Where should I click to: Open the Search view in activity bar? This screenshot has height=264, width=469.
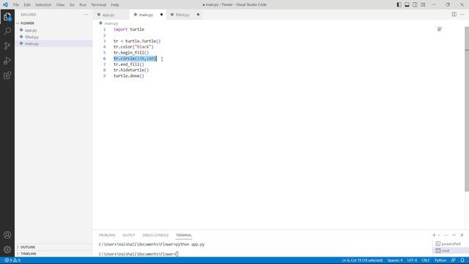pos(7,31)
